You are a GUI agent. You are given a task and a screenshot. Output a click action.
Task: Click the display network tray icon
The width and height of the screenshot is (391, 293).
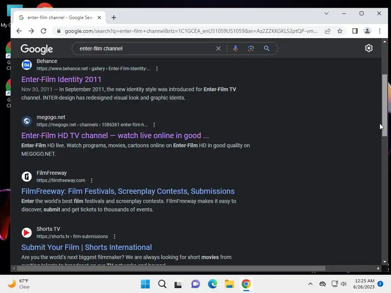coord(334,284)
